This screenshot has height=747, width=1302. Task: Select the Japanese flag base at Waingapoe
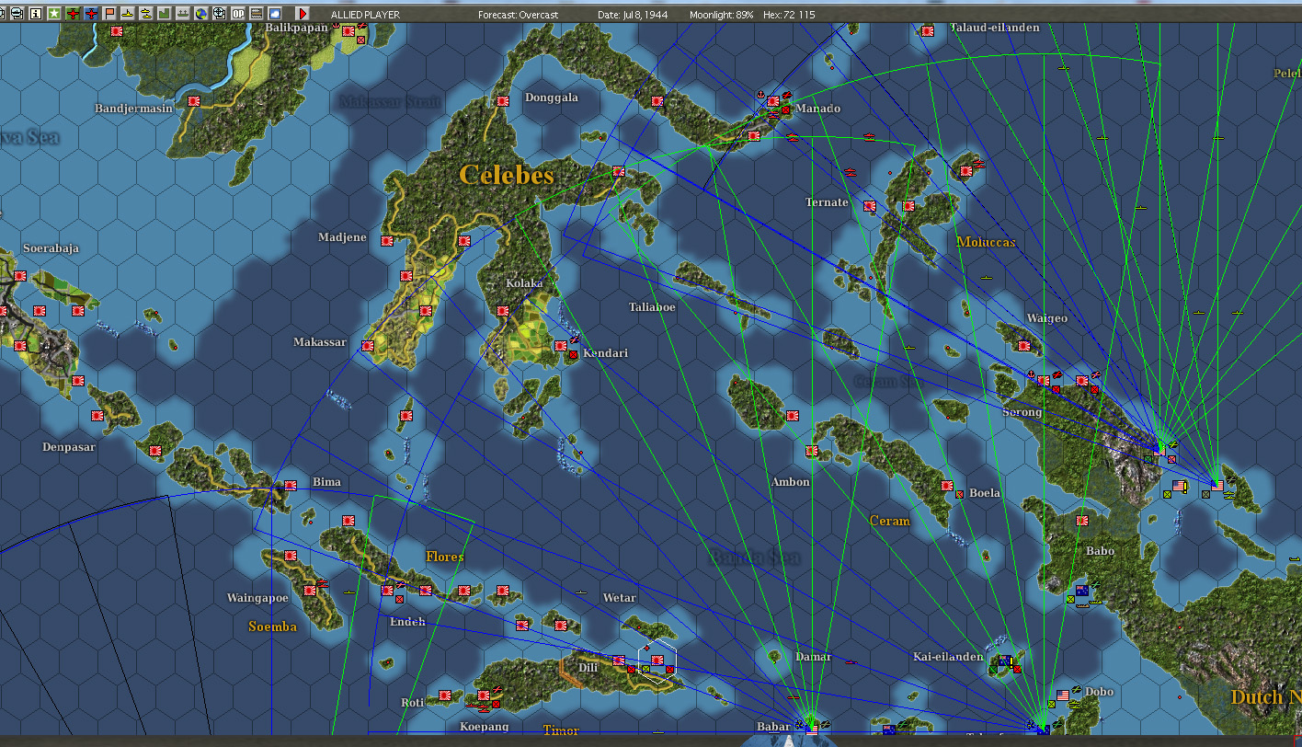point(310,591)
